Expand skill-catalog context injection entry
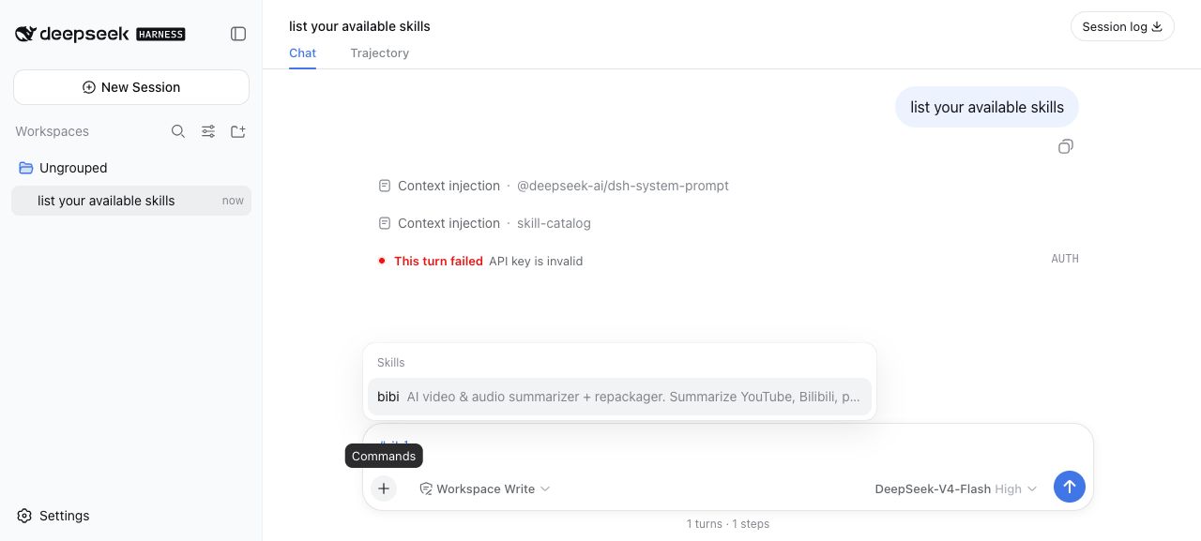 (484, 223)
